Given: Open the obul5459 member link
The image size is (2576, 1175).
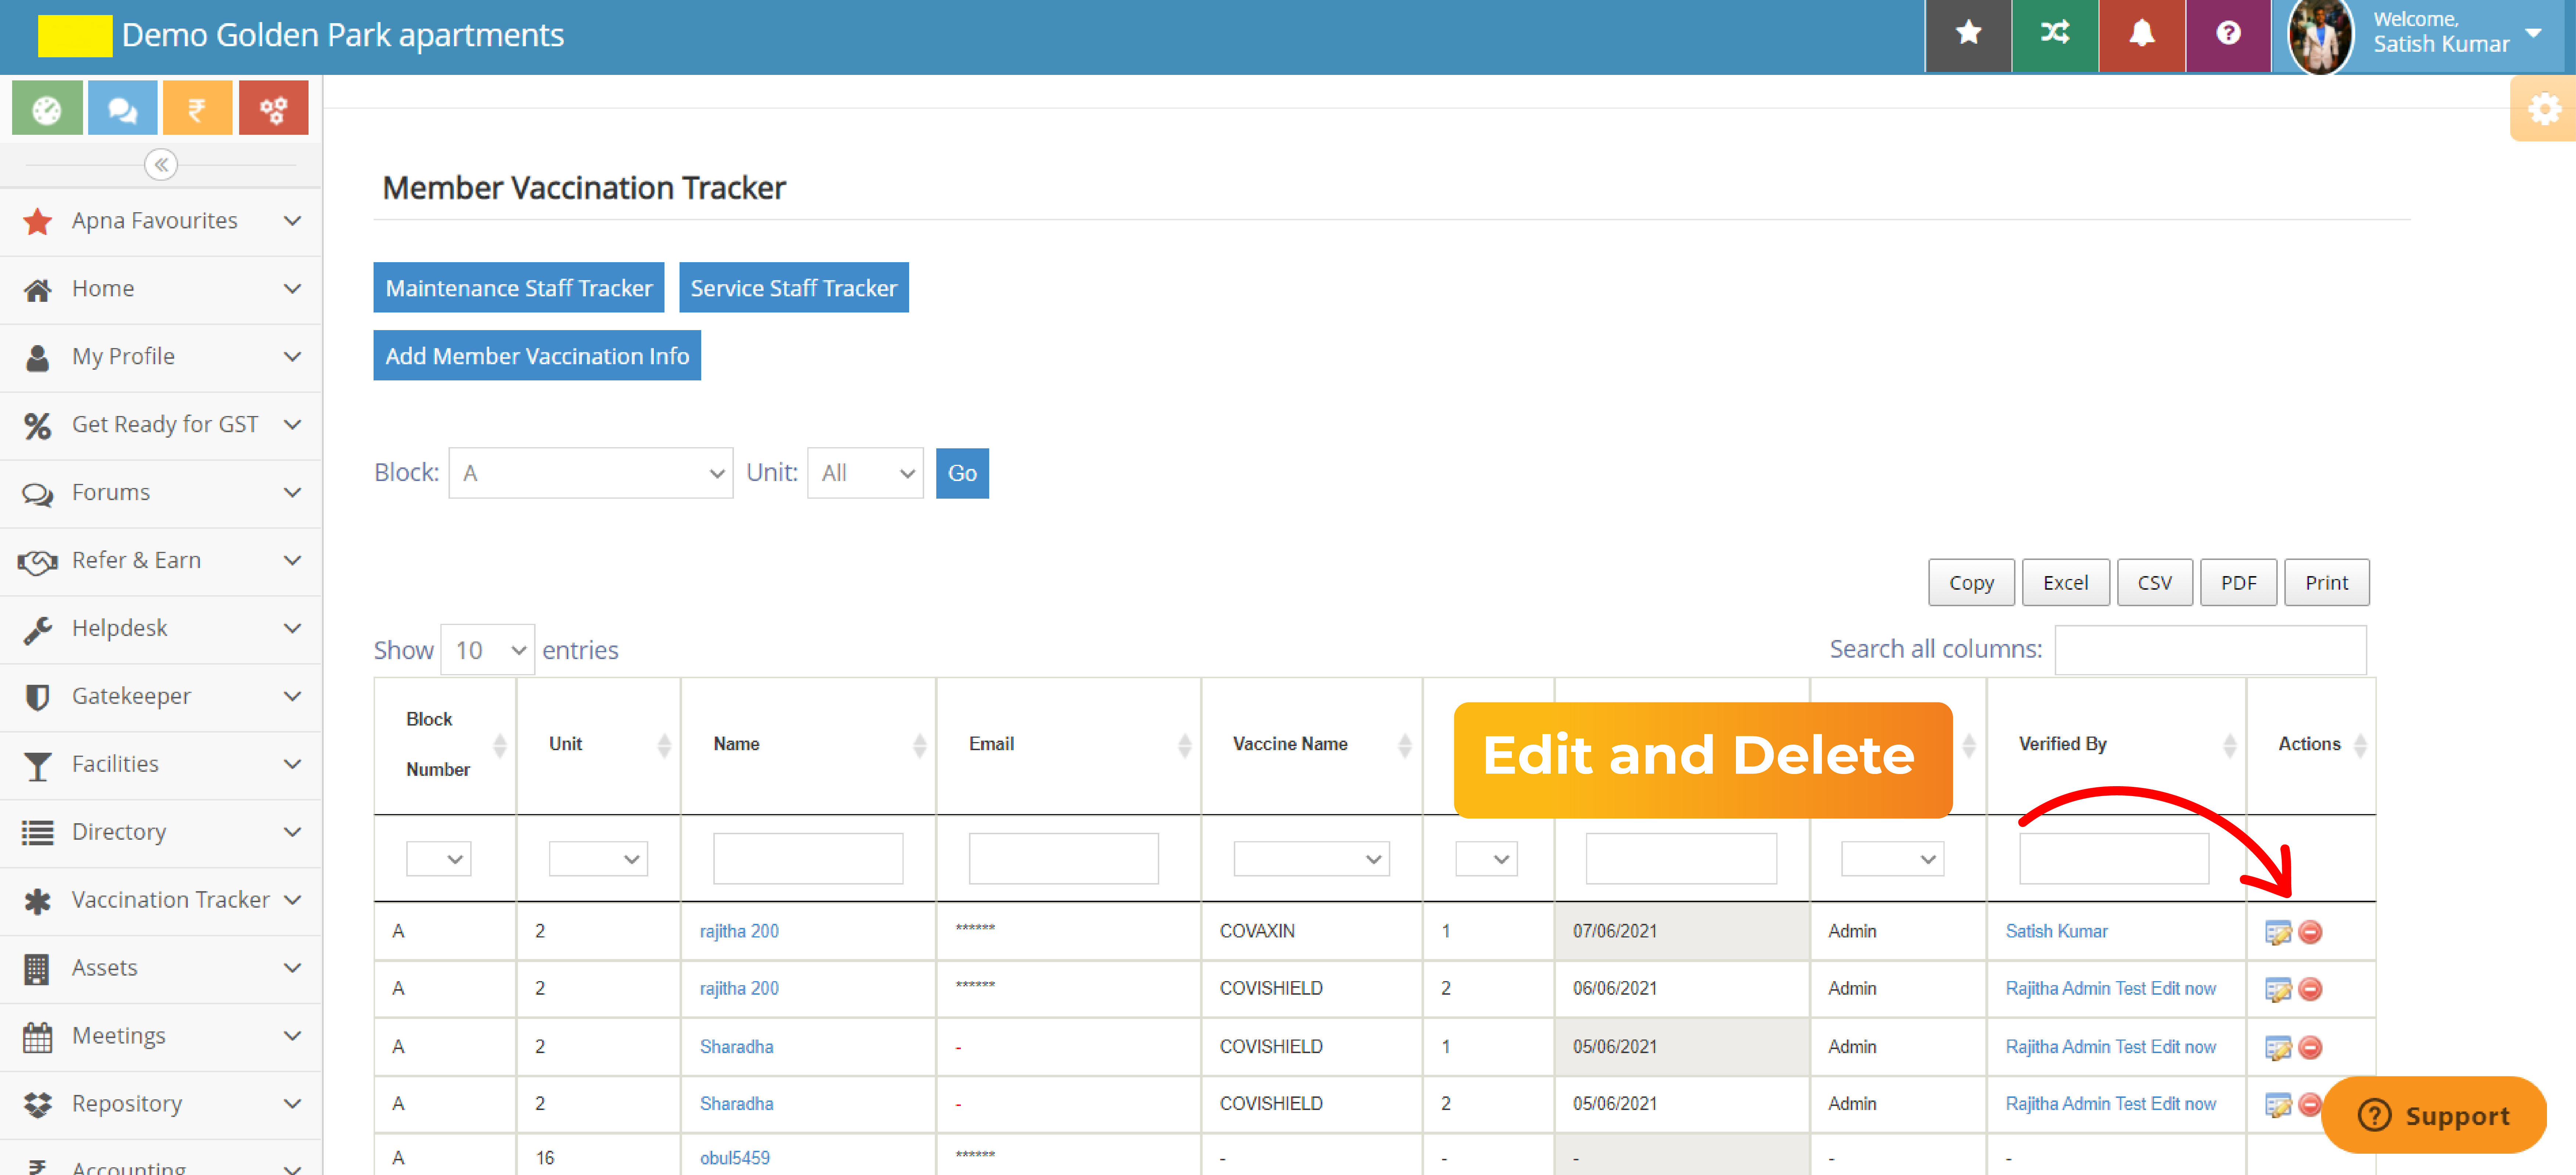Looking at the screenshot, I should pyautogui.click(x=735, y=1159).
